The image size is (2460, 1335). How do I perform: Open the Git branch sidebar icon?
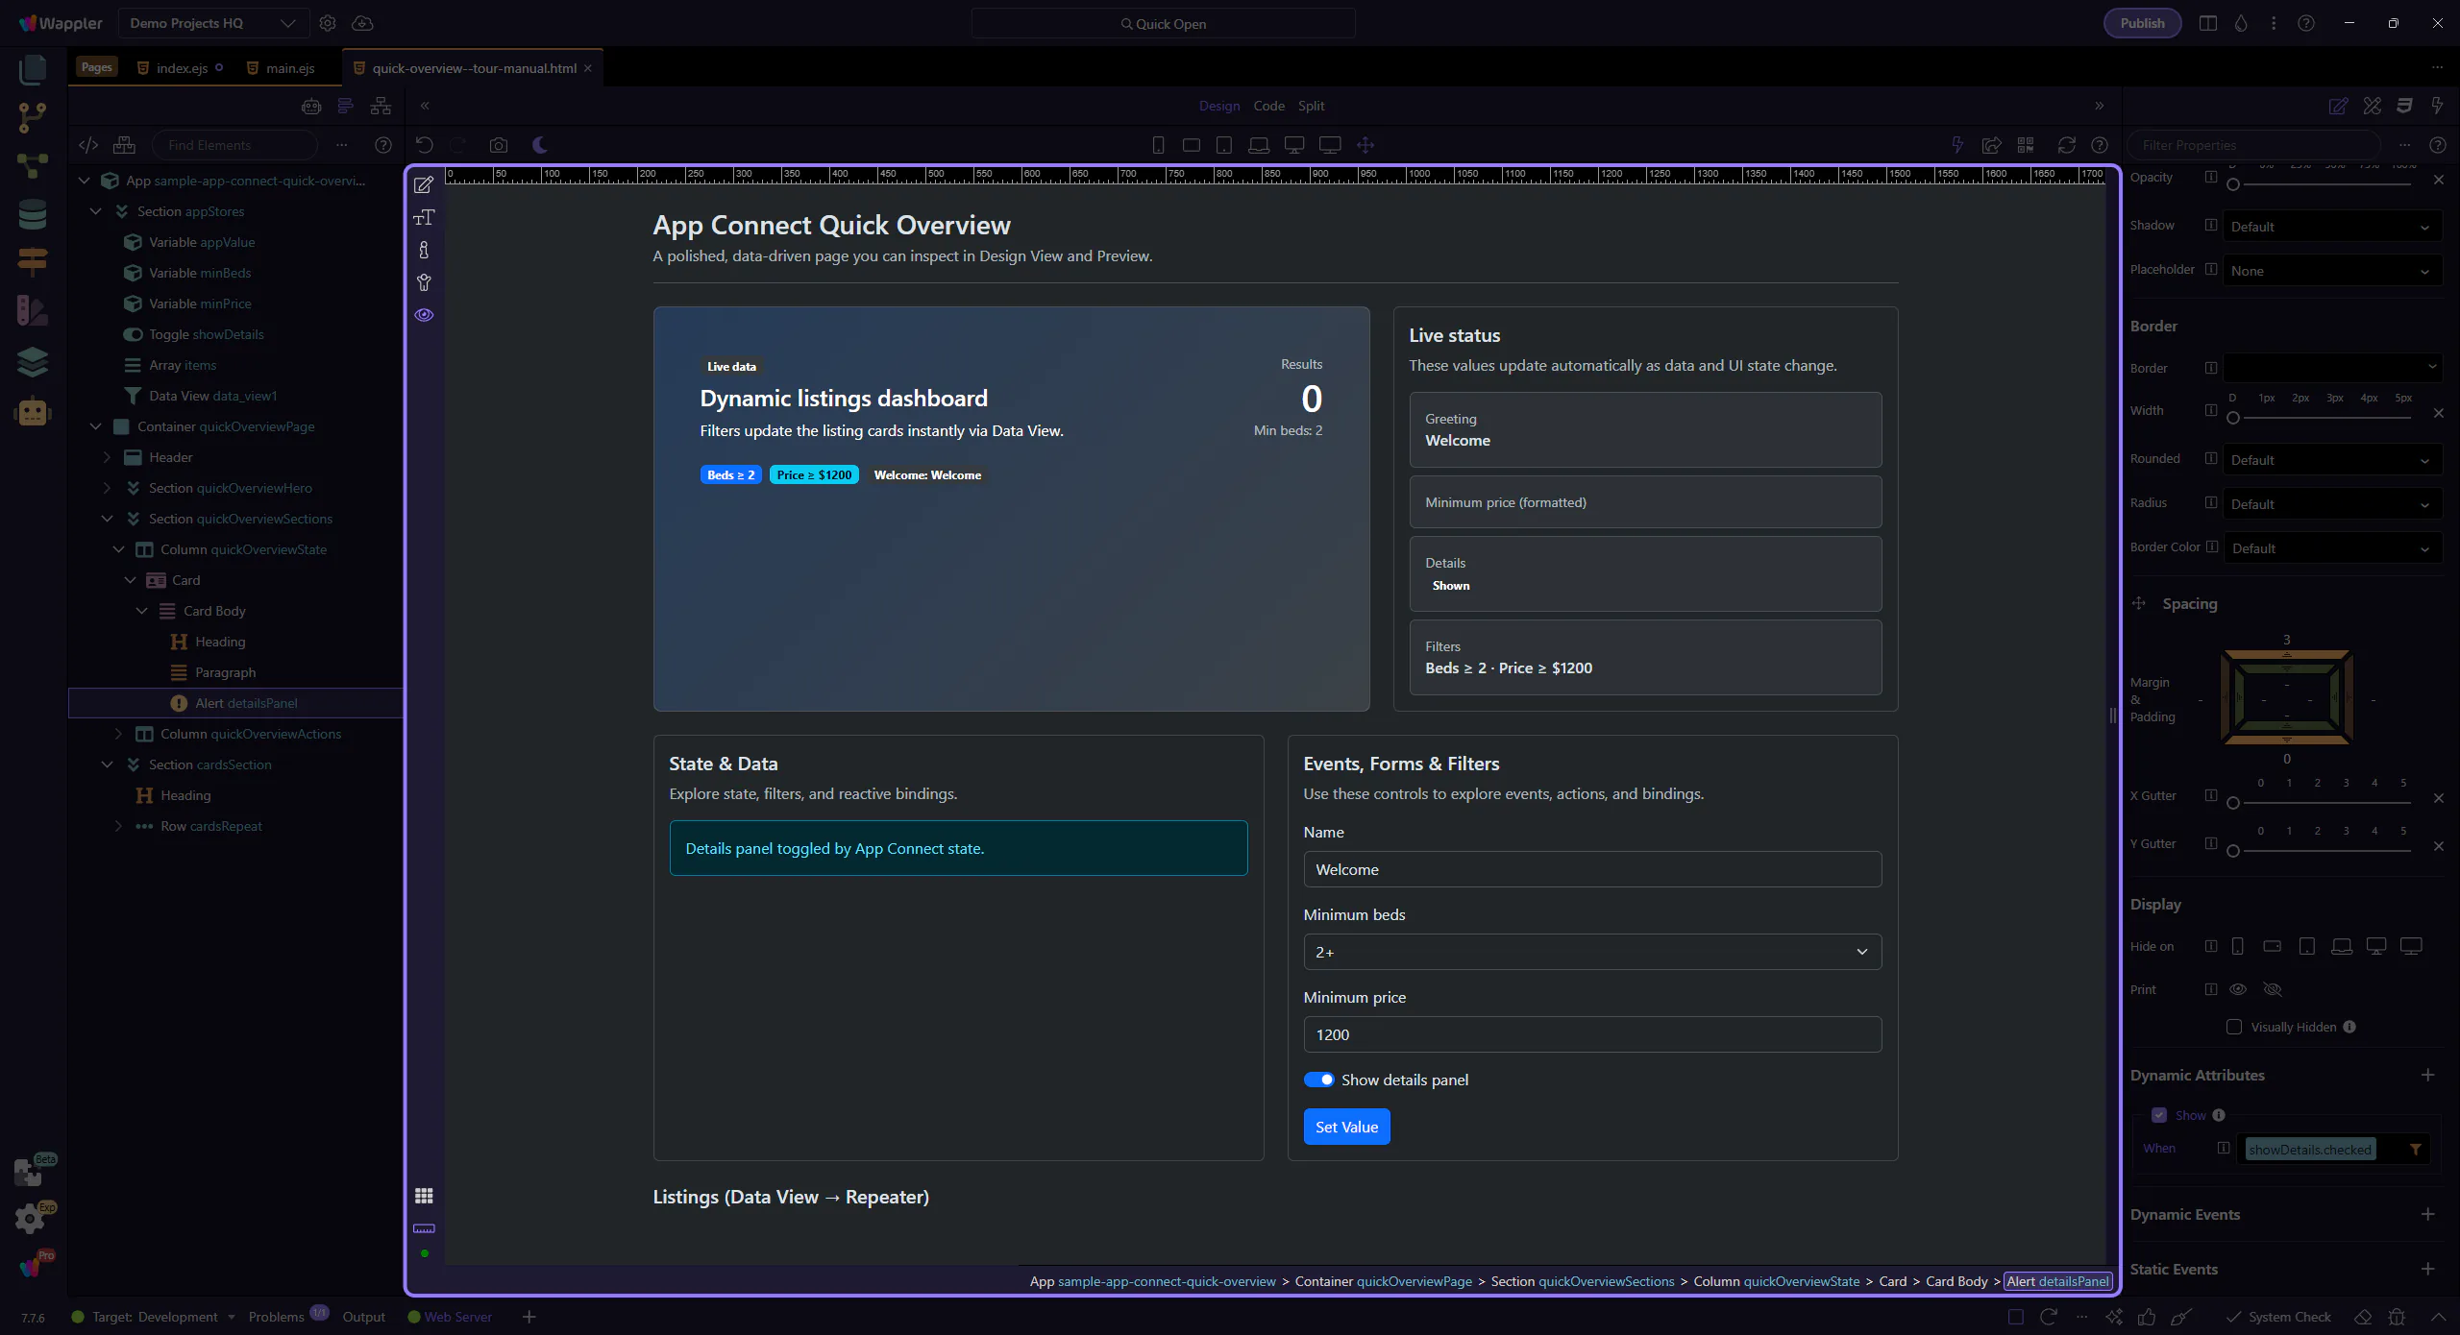click(x=32, y=117)
